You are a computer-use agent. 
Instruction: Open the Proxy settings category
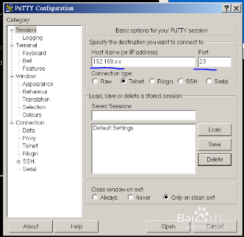(29, 138)
